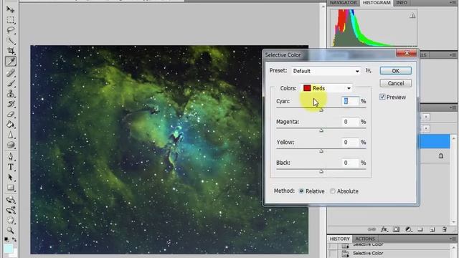Switch to the History tab

pos(339,239)
